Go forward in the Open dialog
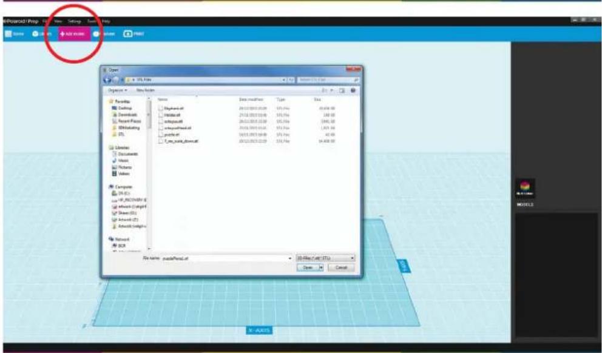602x353 pixels. click(x=115, y=80)
